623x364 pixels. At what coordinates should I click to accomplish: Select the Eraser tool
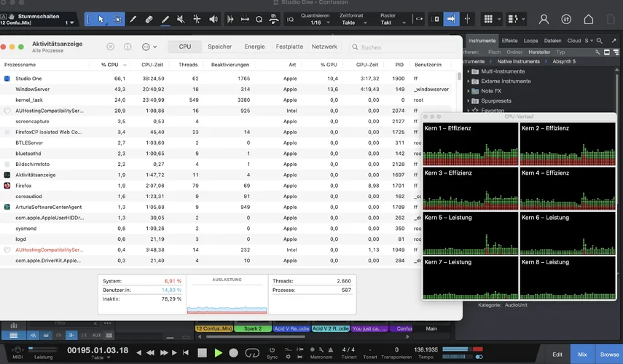coord(149,19)
